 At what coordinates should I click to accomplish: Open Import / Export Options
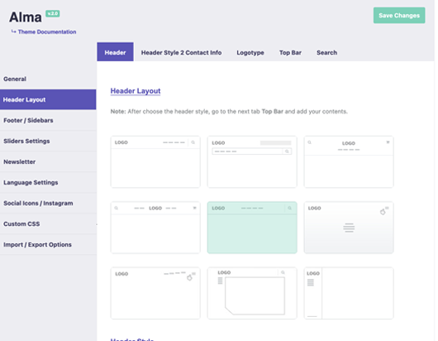pyautogui.click(x=48, y=244)
